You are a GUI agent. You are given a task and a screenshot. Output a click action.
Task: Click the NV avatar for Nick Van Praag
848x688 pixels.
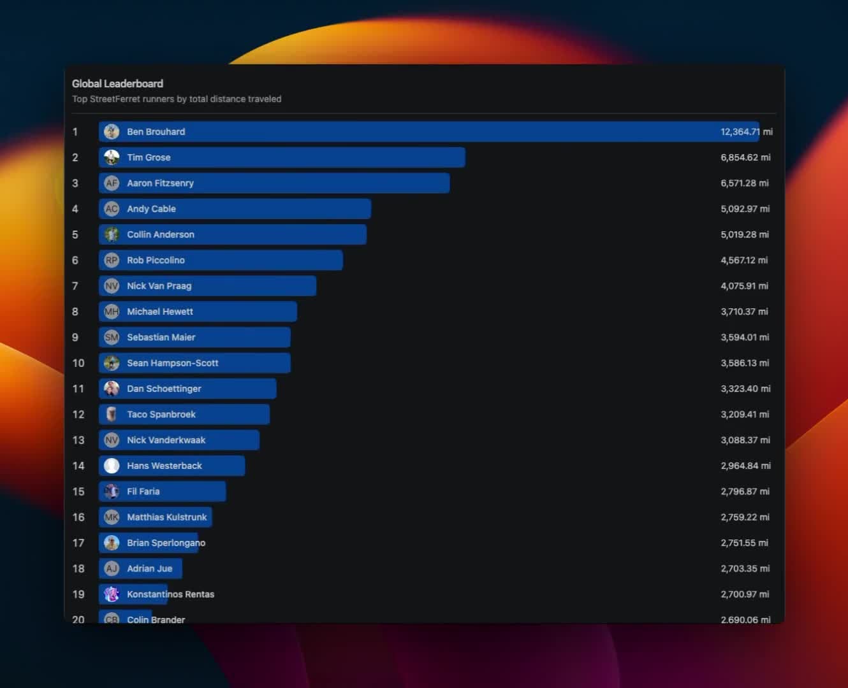[111, 285]
